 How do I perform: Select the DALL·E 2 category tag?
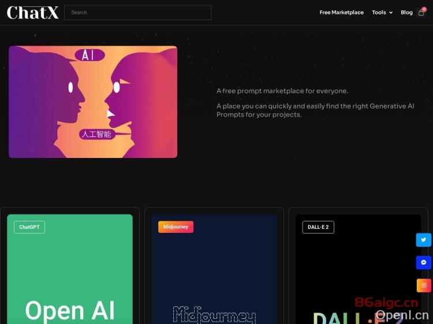318,227
